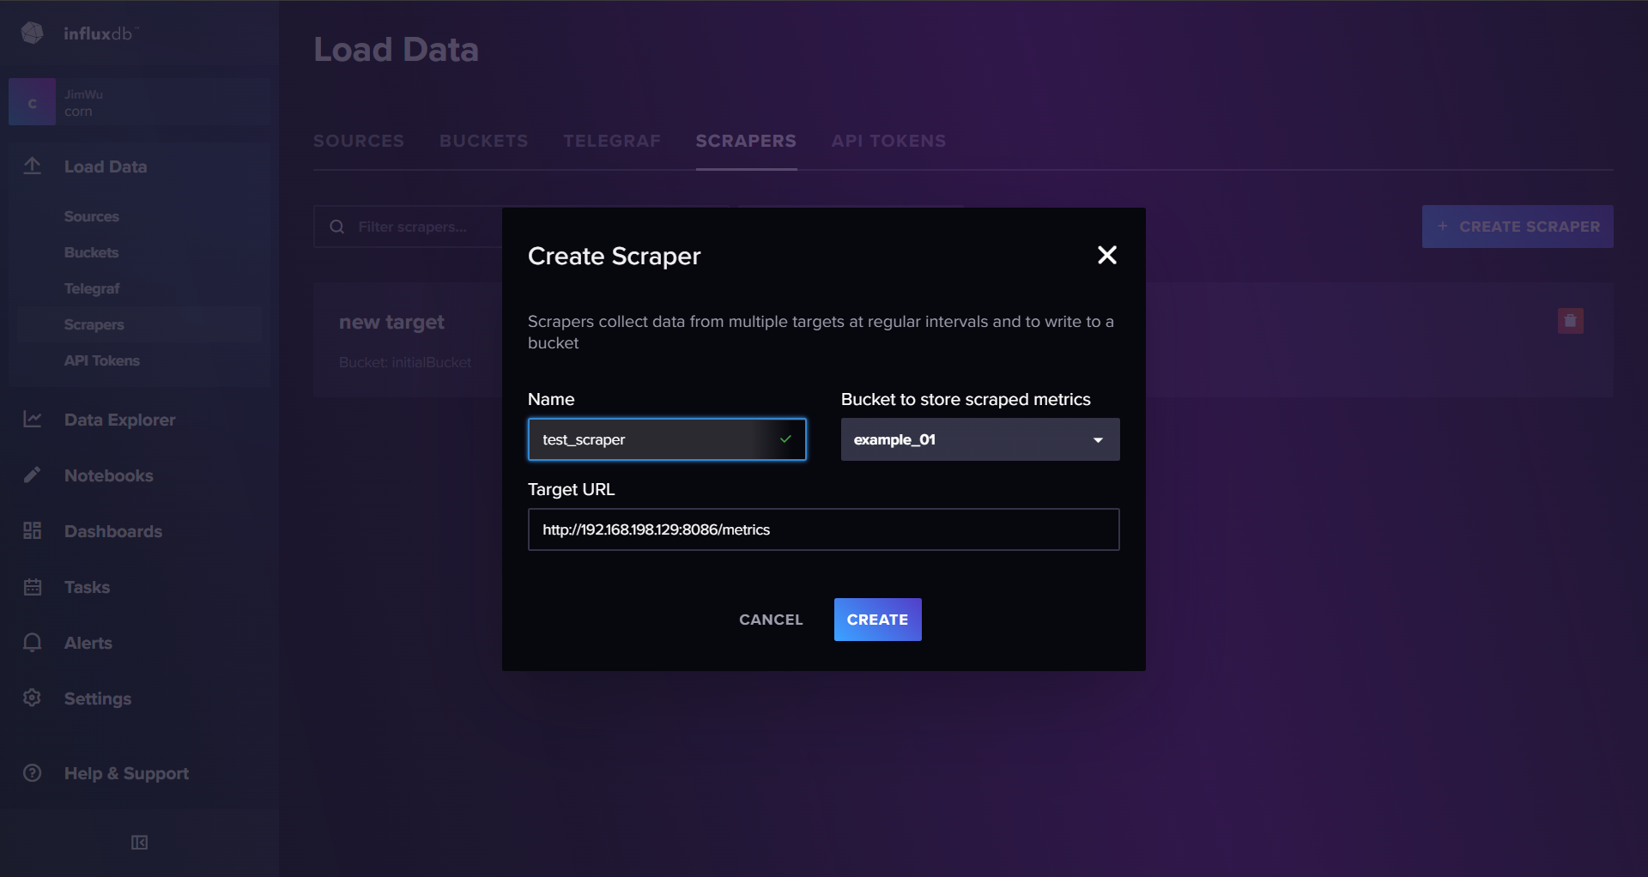The width and height of the screenshot is (1648, 877).
Task: Click the CREATE button in dialog
Action: pos(877,620)
